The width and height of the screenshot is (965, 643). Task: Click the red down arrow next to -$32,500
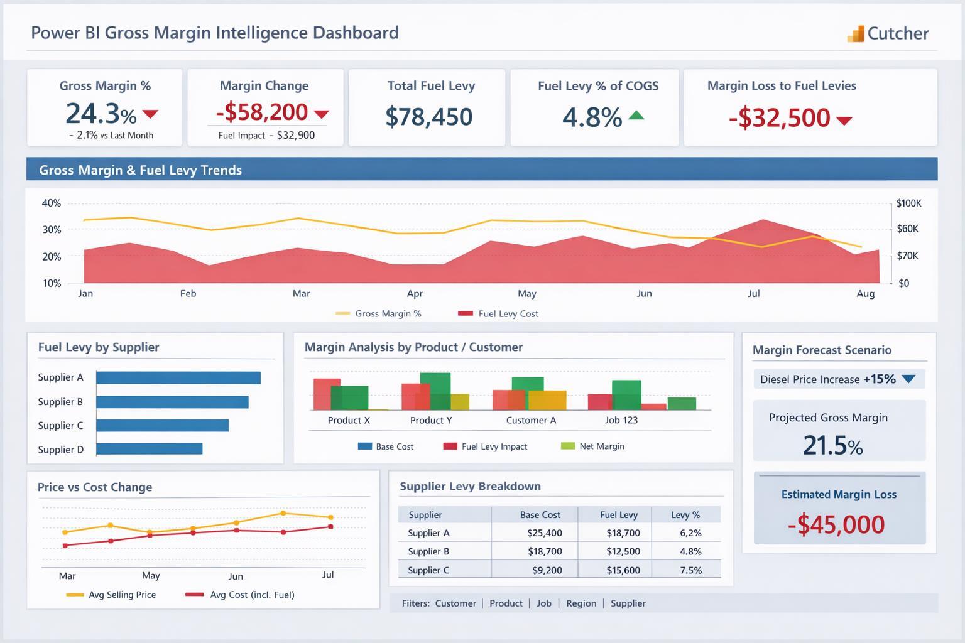[x=844, y=119]
